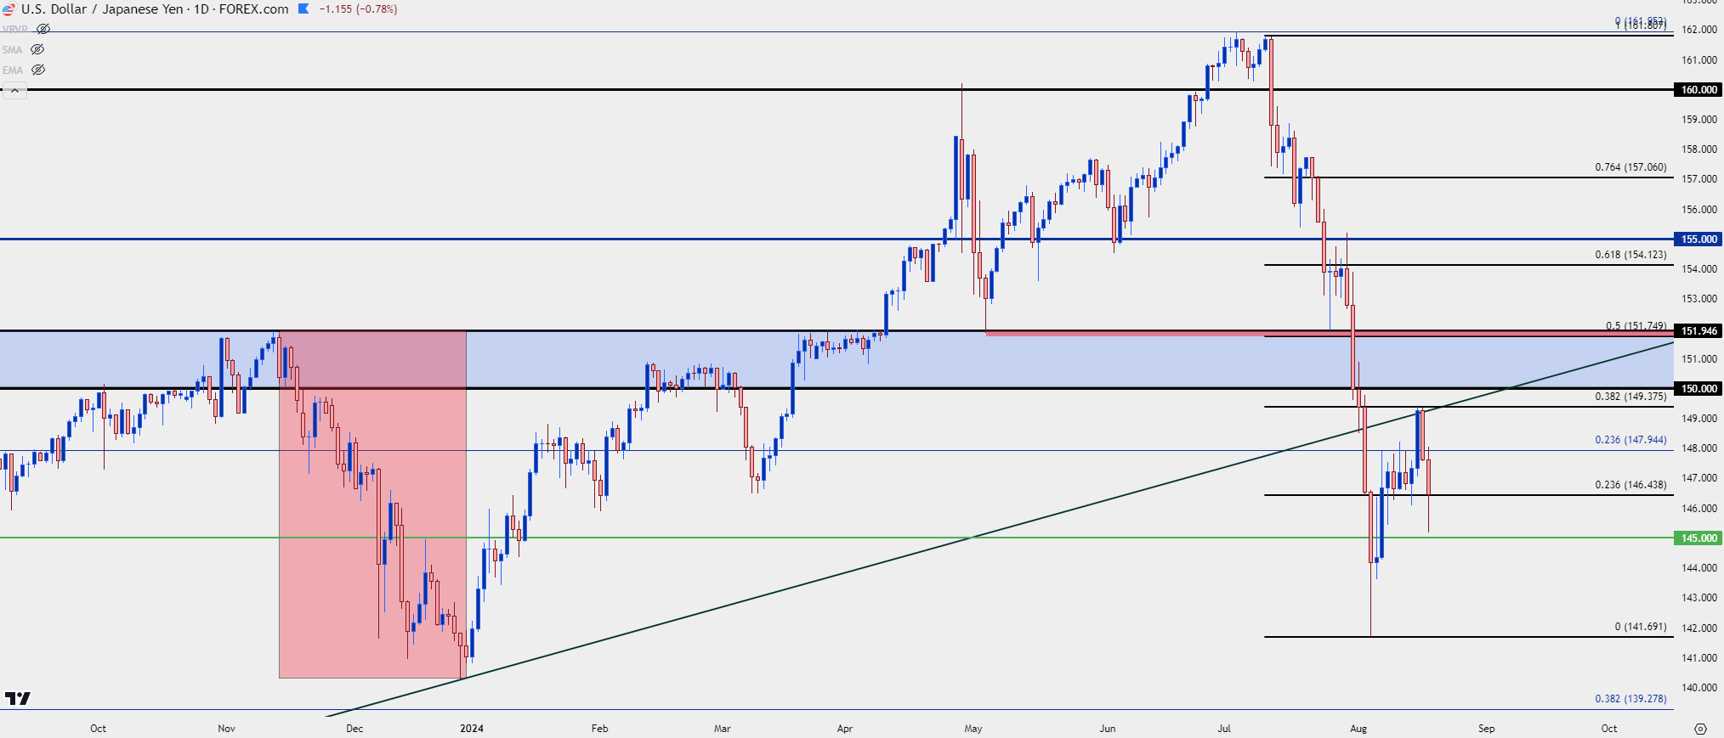
Task: Toggle visibility of the EMA indicator
Action: pos(37,70)
